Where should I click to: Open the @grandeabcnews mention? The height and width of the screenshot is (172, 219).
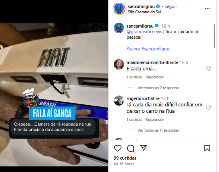point(144,32)
